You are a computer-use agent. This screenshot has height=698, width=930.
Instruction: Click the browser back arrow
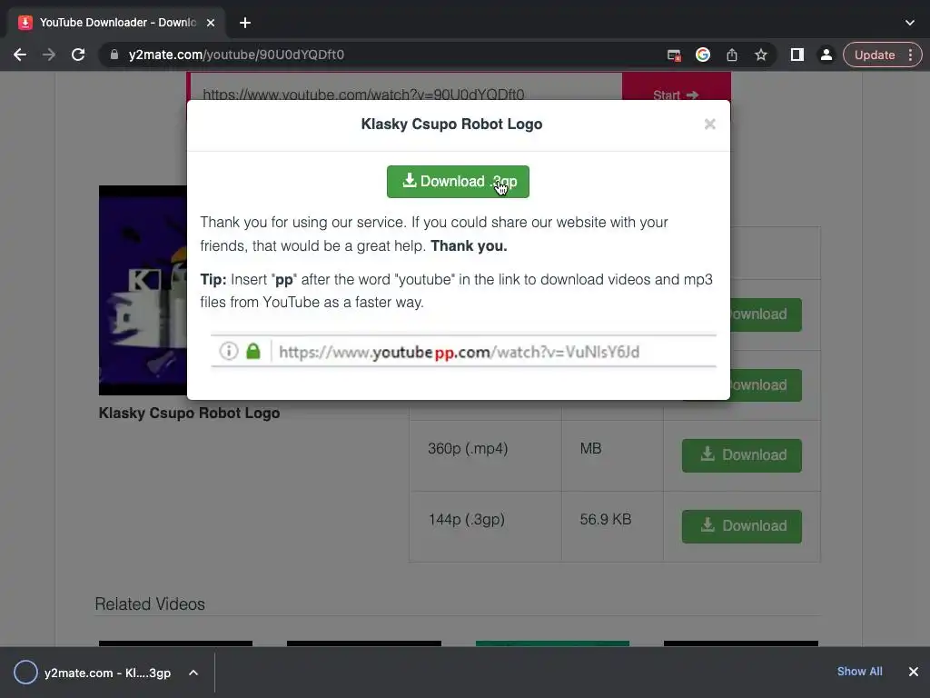pos(20,55)
